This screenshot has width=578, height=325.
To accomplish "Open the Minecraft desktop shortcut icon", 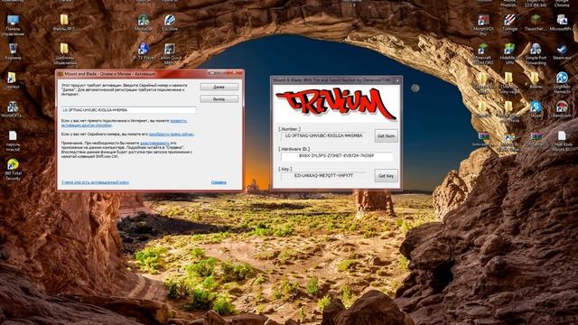I will click(x=483, y=54).
